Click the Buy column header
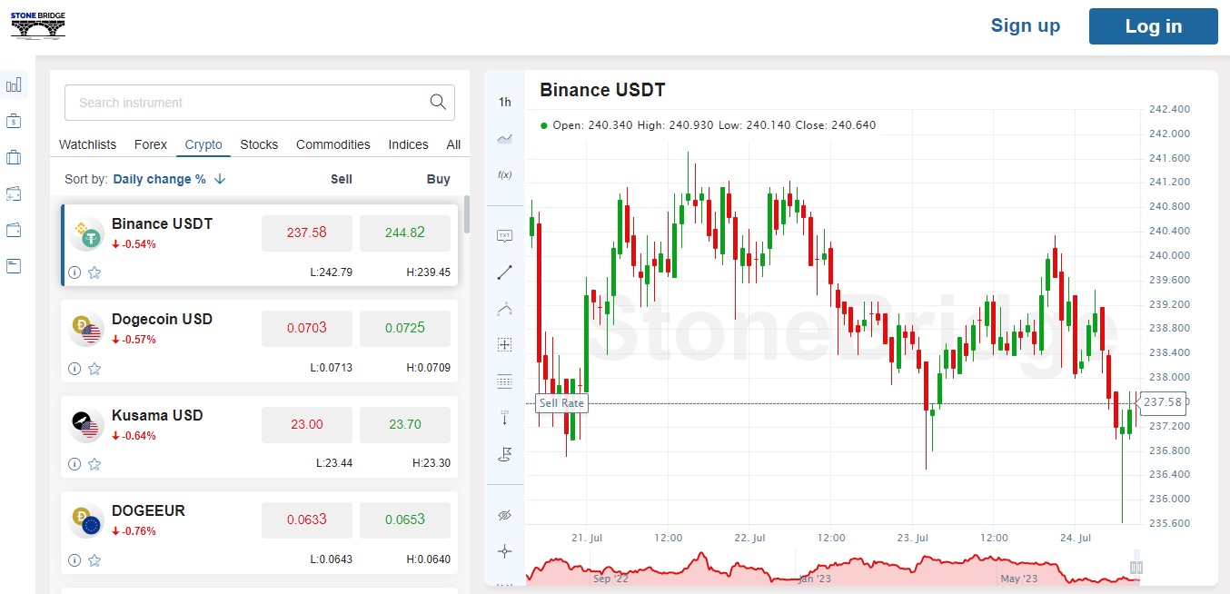 (x=439, y=179)
